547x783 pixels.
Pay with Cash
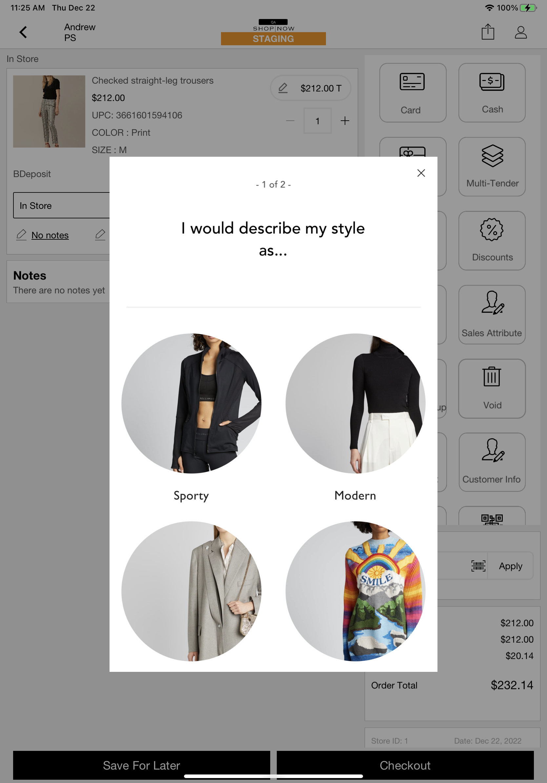(492, 92)
